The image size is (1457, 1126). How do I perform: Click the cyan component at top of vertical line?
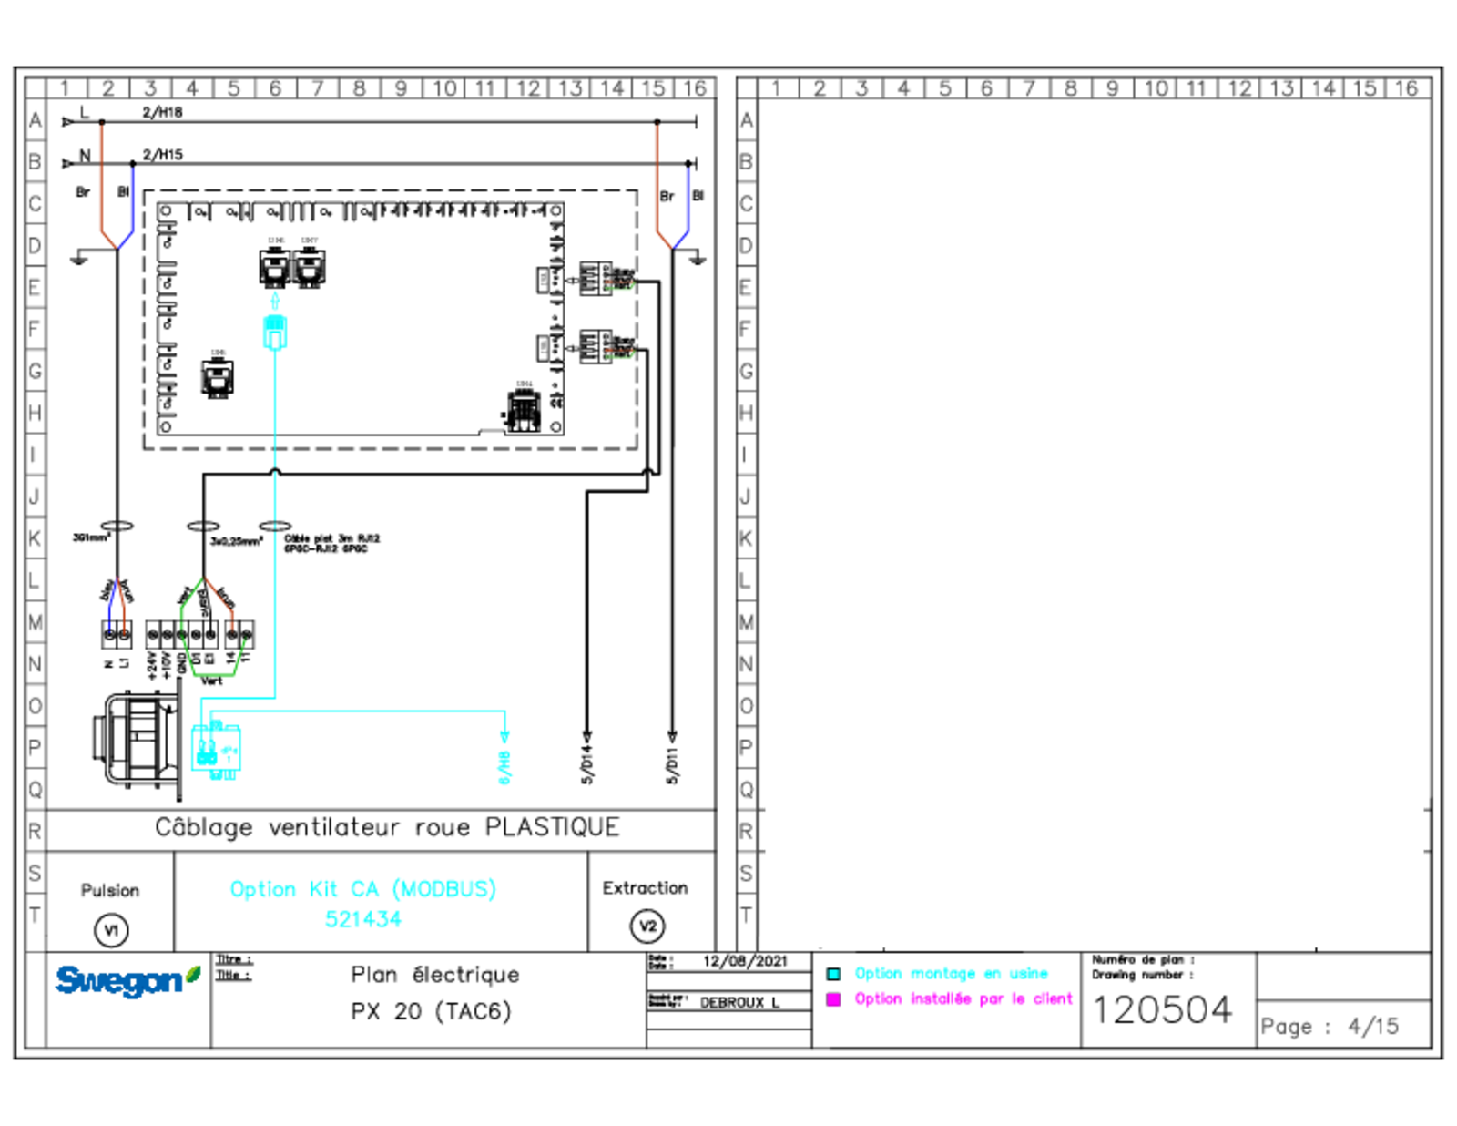pos(275,327)
